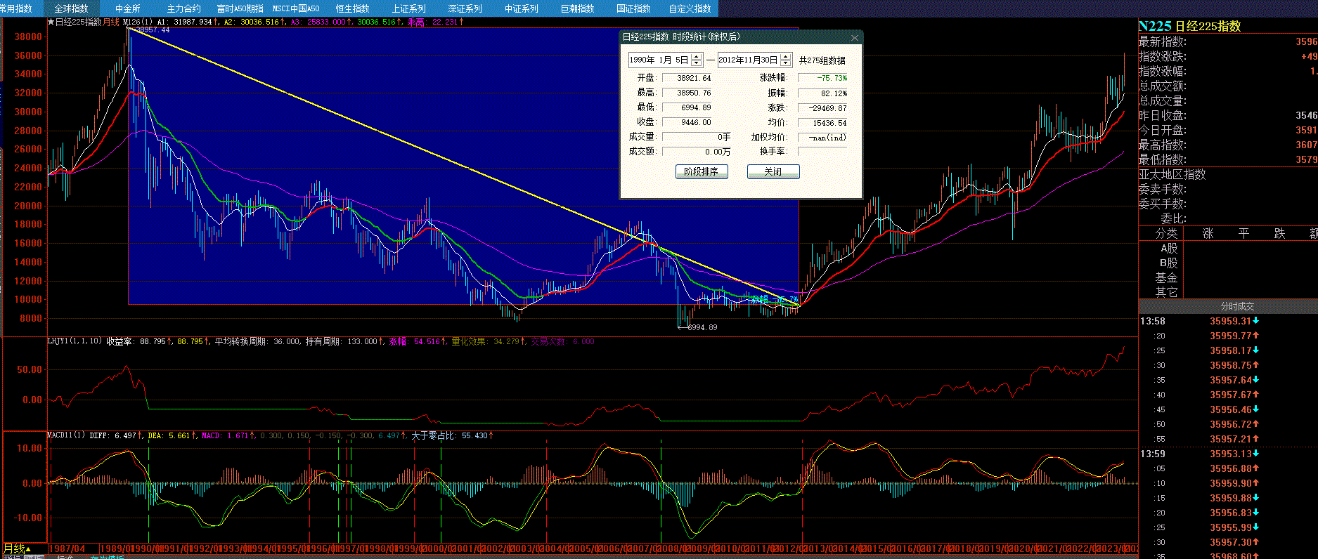Viewport: 1318px width, 559px height.
Task: Click the 阶段排序 button
Action: coord(702,171)
